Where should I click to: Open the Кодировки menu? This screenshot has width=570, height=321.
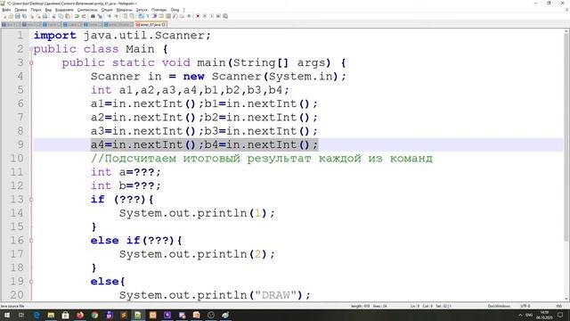[x=64, y=10]
